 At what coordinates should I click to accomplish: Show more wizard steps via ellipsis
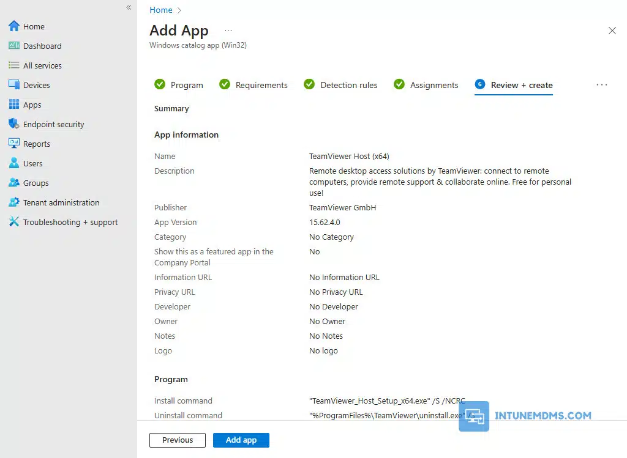click(602, 85)
